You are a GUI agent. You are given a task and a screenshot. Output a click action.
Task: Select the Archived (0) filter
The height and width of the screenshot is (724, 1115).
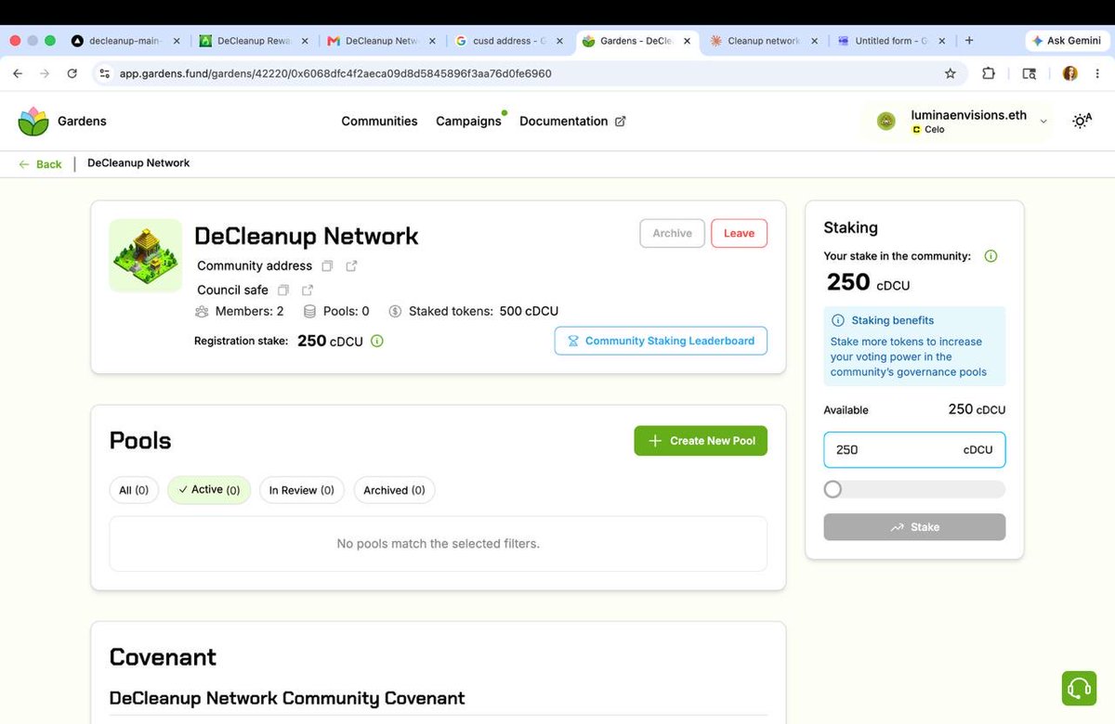(x=394, y=490)
